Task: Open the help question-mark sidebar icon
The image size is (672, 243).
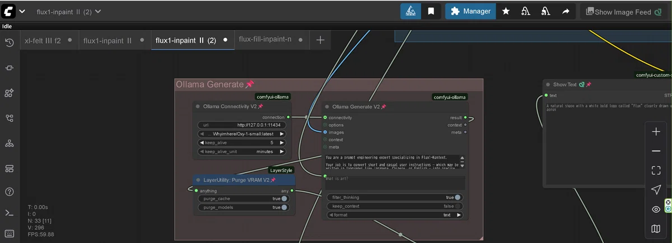Action: [9, 192]
